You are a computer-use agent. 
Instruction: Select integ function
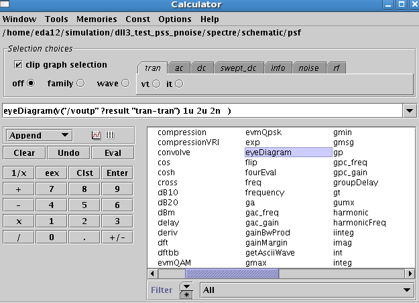pyautogui.click(x=343, y=263)
